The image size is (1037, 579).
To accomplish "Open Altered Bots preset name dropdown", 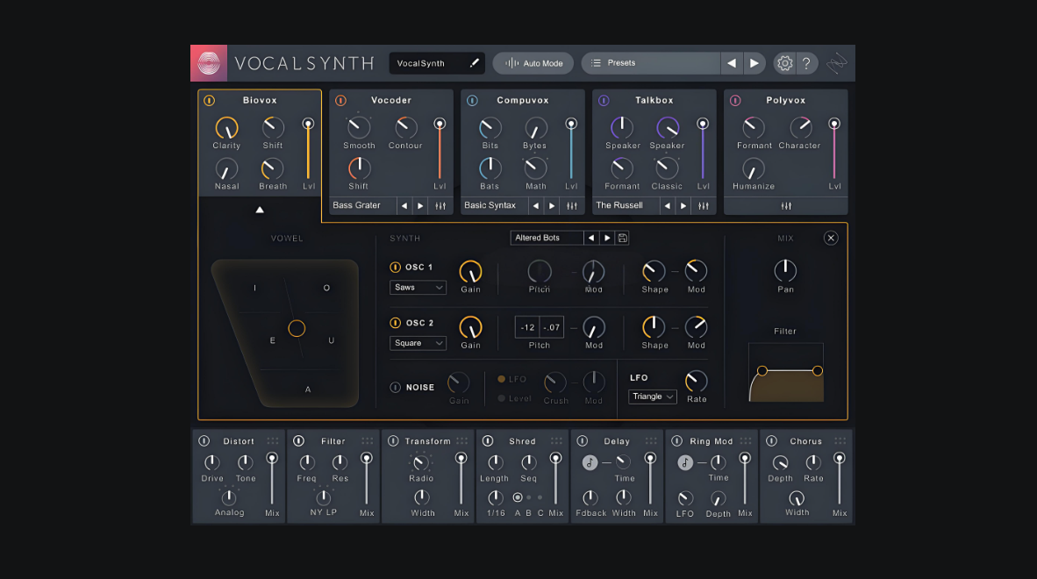I will pos(547,238).
